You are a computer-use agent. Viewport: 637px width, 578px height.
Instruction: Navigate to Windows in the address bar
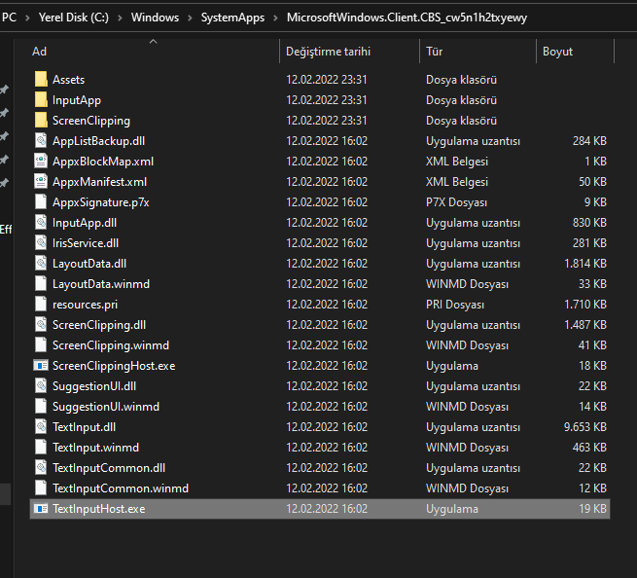tap(155, 18)
